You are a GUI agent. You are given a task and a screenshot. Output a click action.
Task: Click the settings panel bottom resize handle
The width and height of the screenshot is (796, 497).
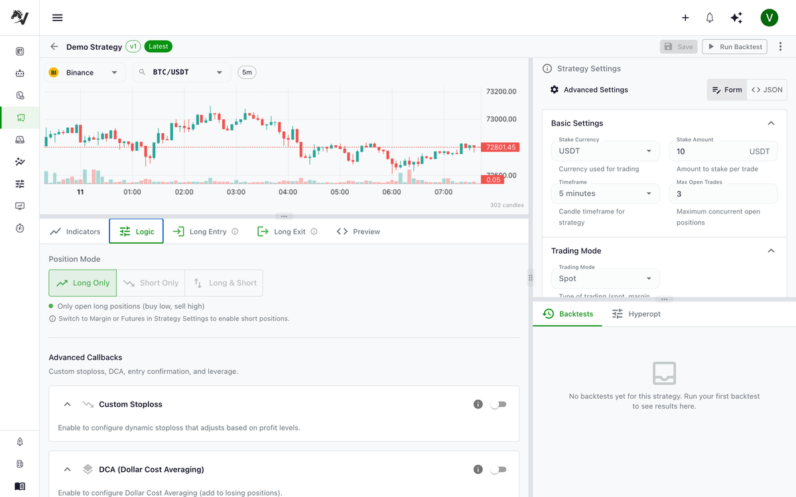665,300
